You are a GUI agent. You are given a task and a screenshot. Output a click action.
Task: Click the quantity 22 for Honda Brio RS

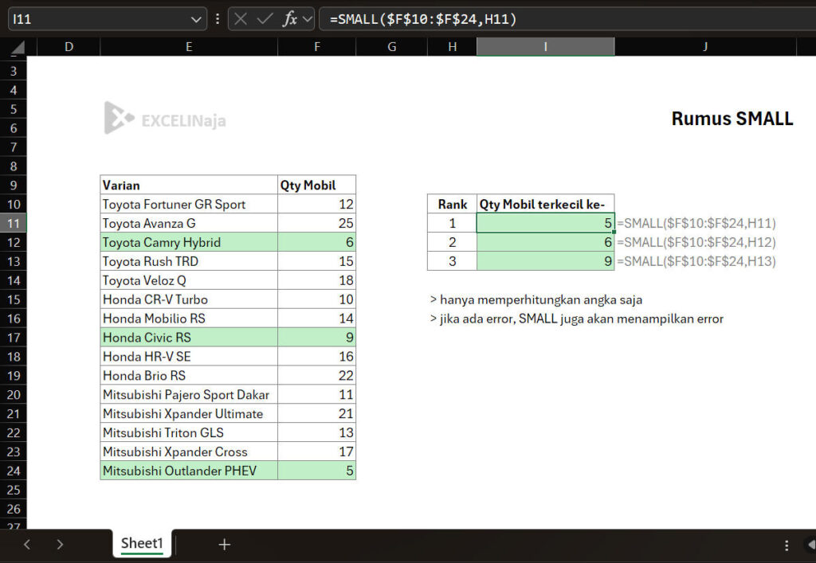[317, 376]
